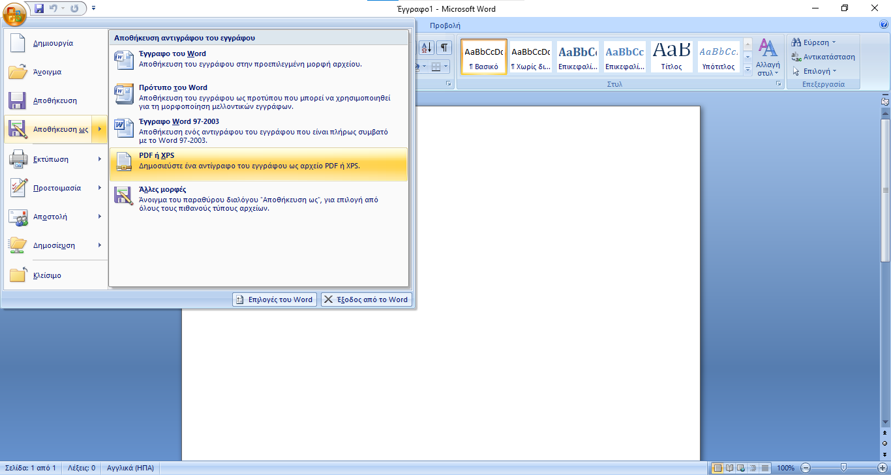Apply the first Επικεφαλί... heading style

pos(577,57)
